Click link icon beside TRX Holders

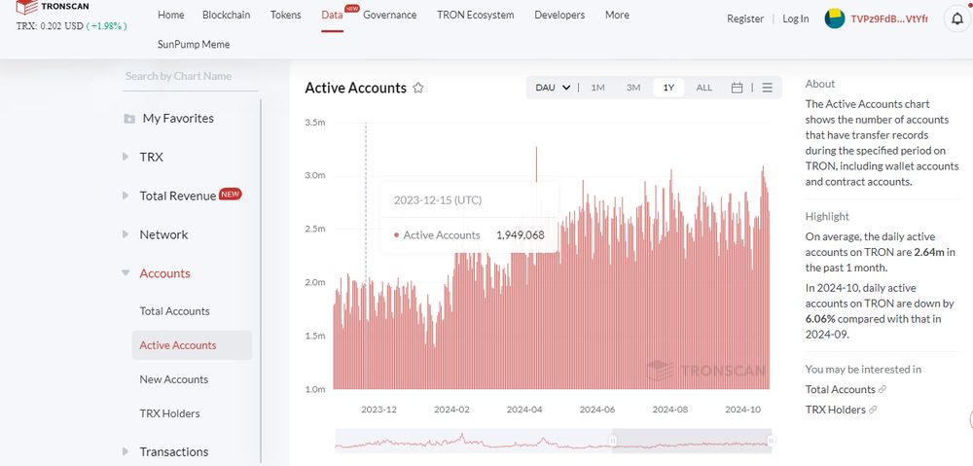click(x=873, y=411)
